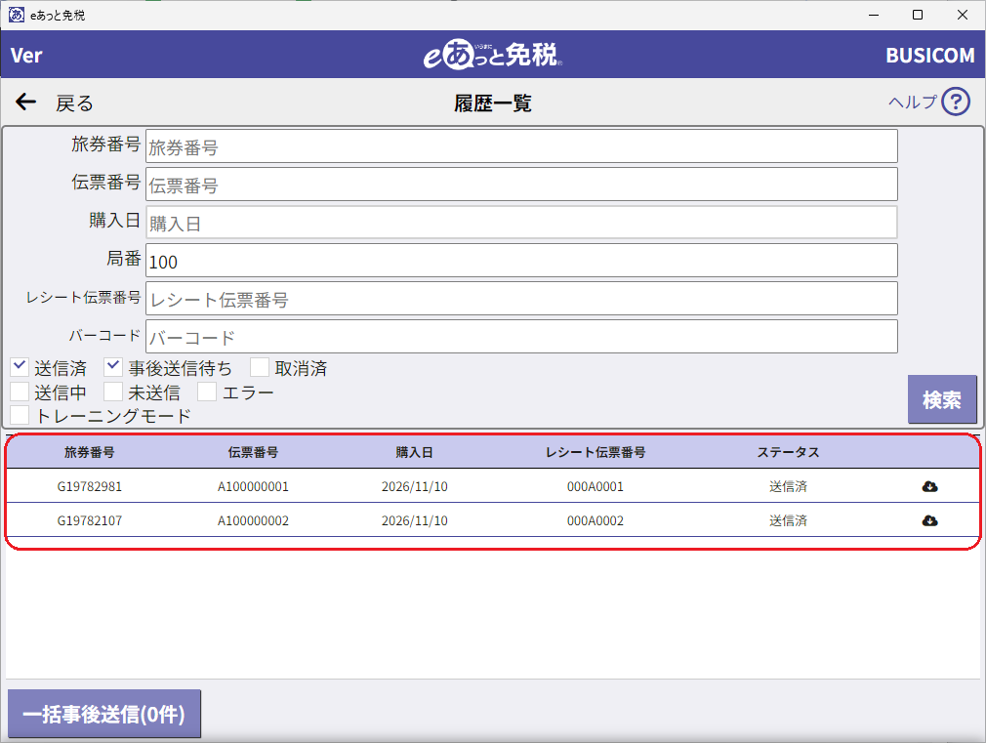This screenshot has width=986, height=743.
Task: Click 送信済 status in 000A0001 row
Action: (788, 486)
